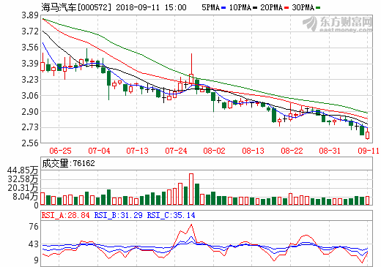Select the 07-24 date axis label
Viewport: 381px width, 267px height.
(x=176, y=151)
